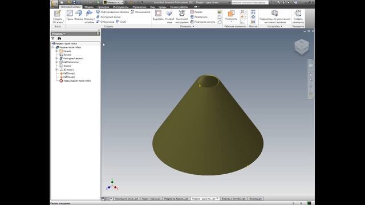
Task: Open the Проверка ribbon tab
Action: pos(103,7)
